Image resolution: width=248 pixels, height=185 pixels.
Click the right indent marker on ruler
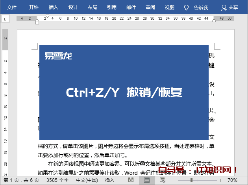(215, 21)
